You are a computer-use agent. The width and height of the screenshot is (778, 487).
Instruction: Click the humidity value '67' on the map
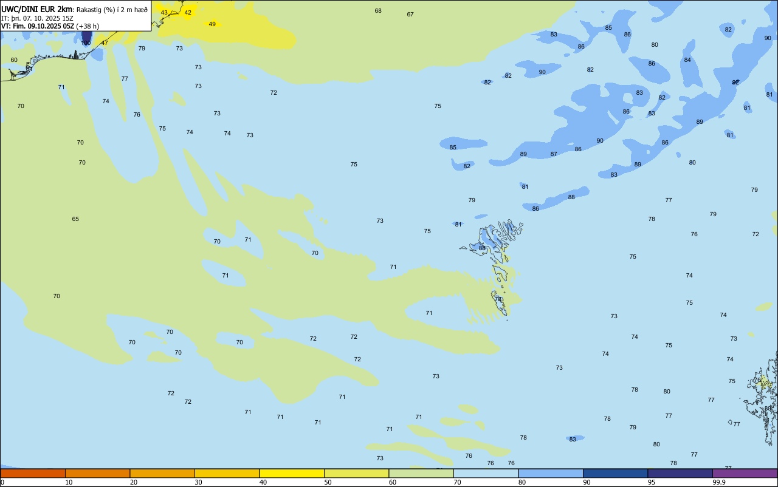coord(410,15)
